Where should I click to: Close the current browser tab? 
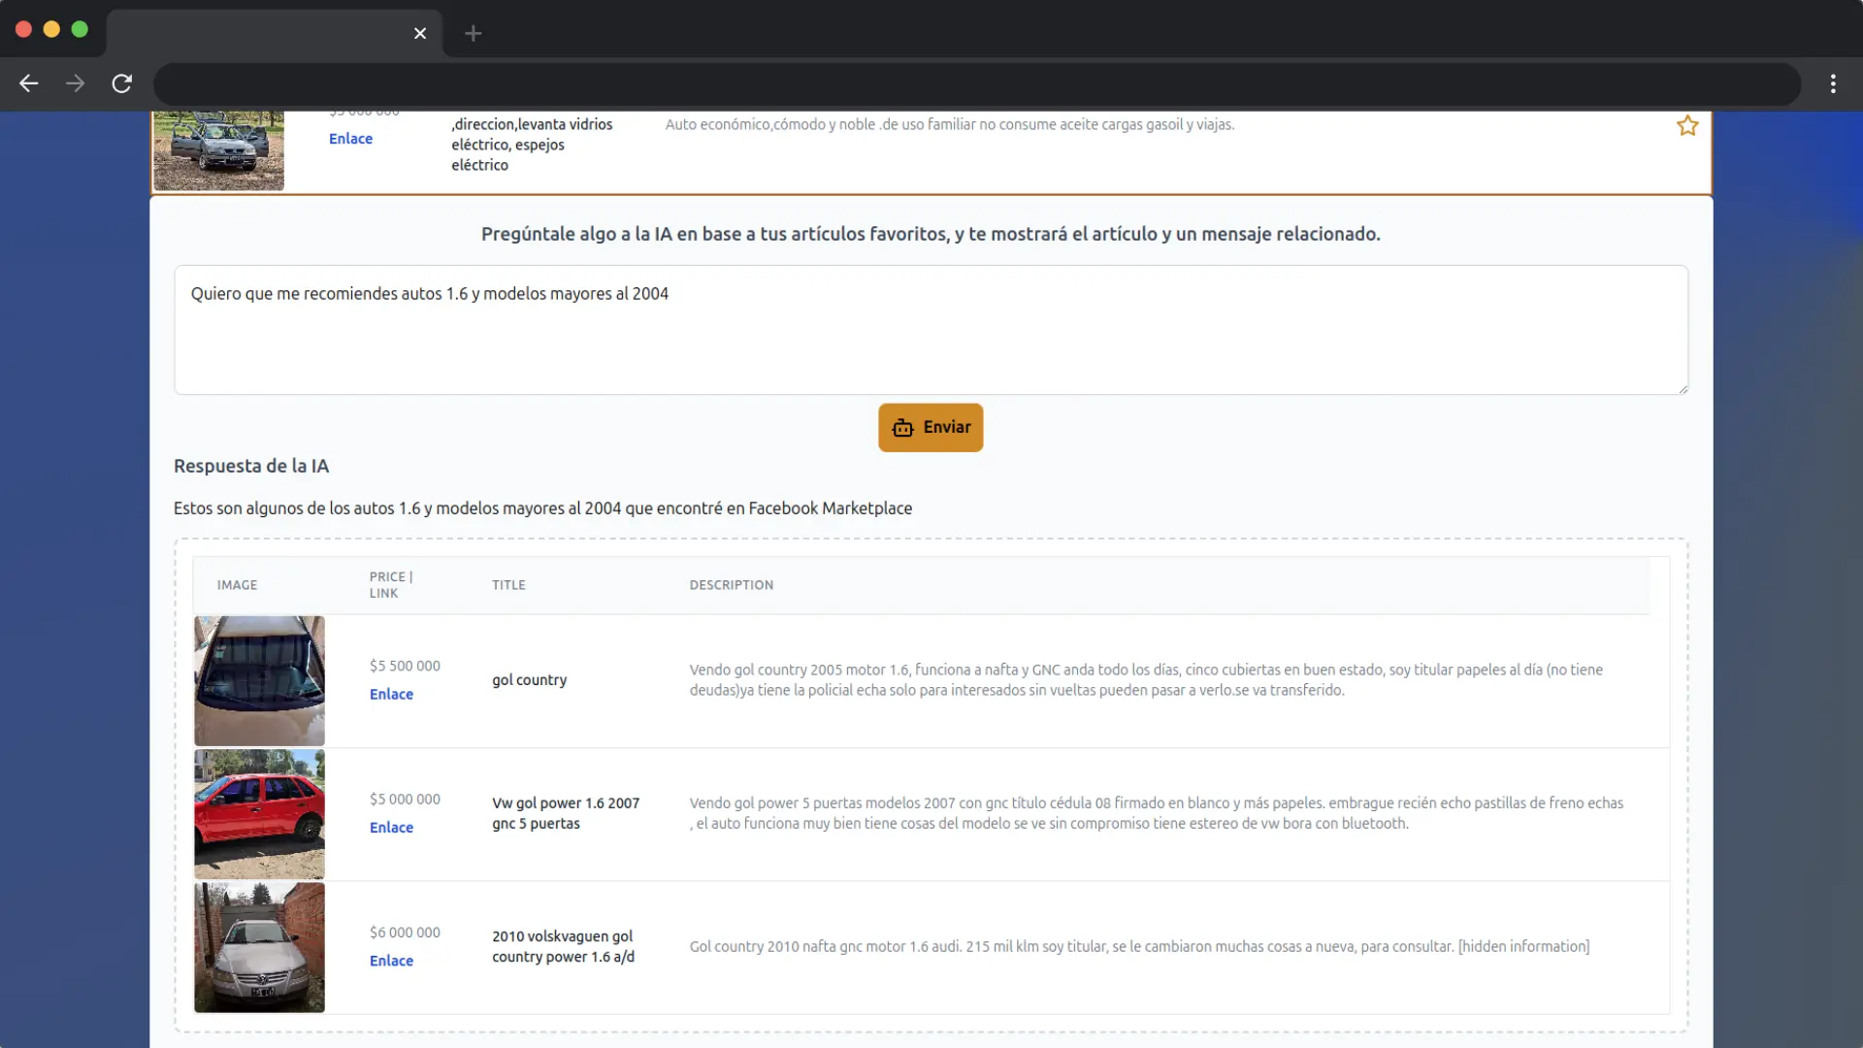(x=419, y=33)
